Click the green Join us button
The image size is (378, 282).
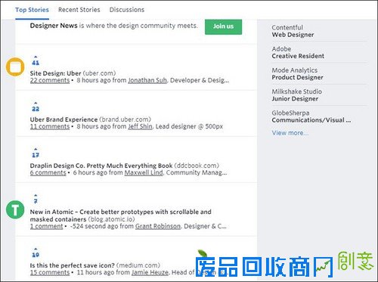[223, 26]
